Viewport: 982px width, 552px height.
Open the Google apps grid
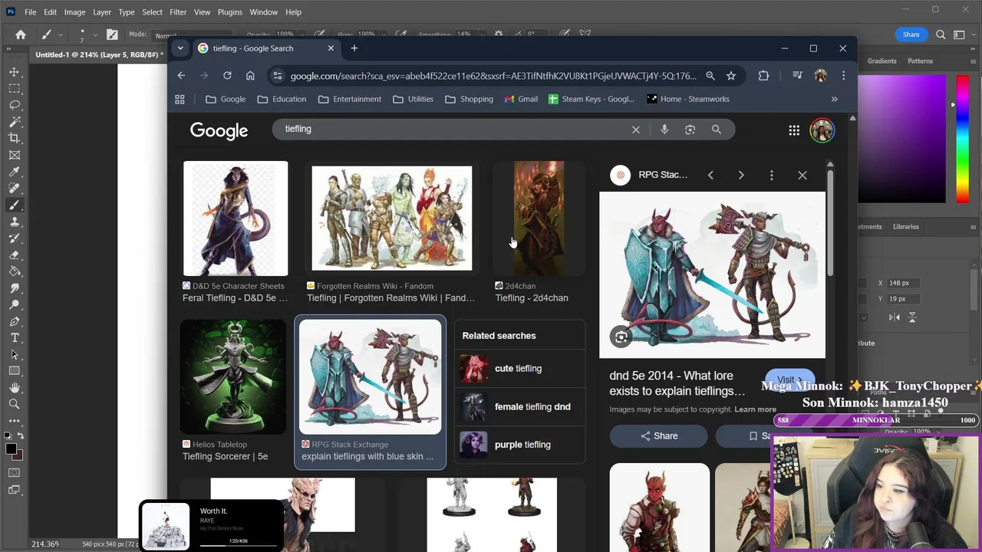coord(794,130)
